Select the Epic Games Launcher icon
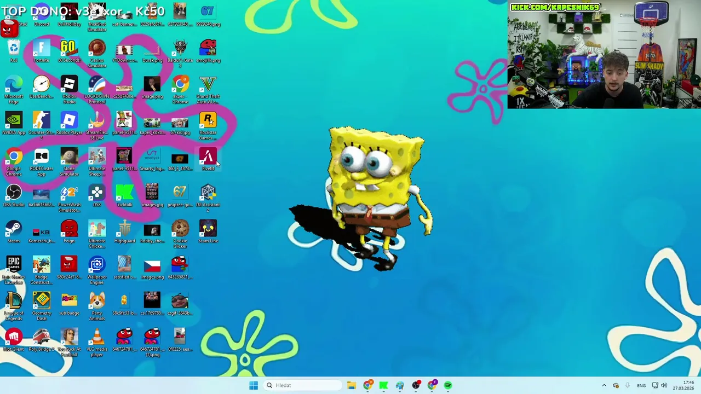Viewport: 701px width, 394px height. click(14, 270)
